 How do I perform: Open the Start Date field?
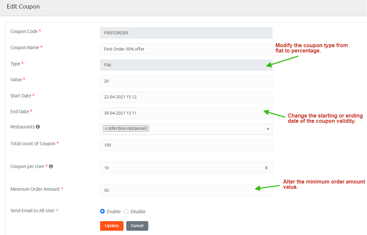[186, 97]
